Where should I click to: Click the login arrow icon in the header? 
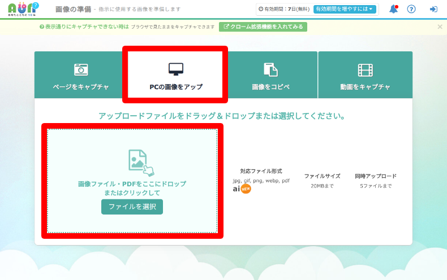(x=433, y=9)
